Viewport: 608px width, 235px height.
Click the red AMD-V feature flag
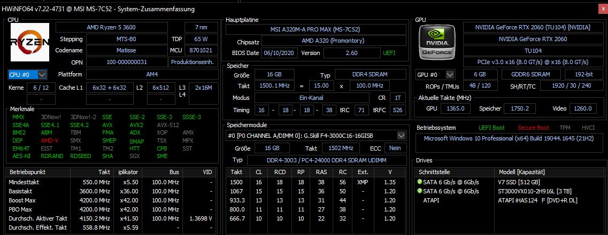pos(50,140)
